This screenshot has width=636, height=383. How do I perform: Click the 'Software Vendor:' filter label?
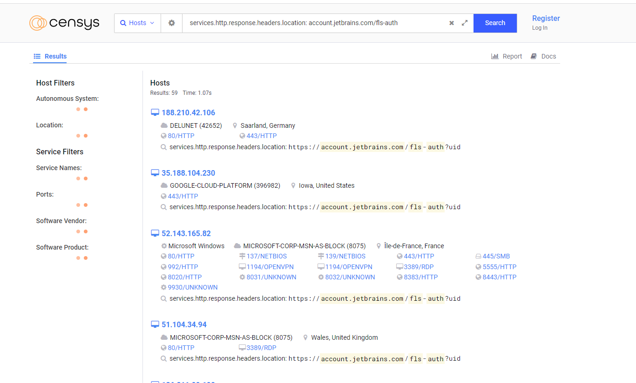tap(61, 221)
